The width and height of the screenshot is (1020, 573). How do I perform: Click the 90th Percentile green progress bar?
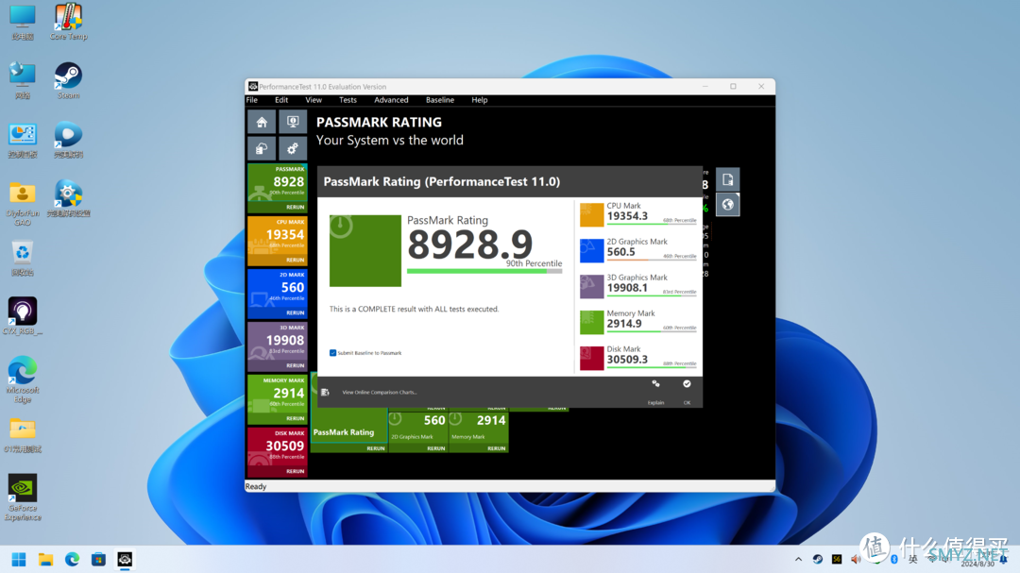tap(484, 271)
